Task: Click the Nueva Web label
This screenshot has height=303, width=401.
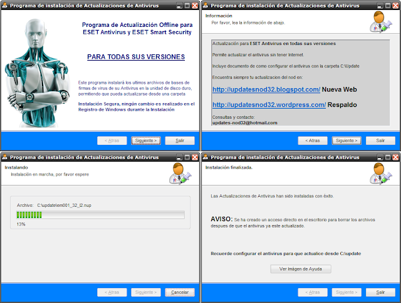Action: 340,89
